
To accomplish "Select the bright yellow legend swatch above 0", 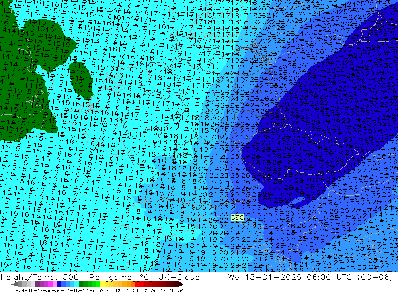I will [x=103, y=284].
